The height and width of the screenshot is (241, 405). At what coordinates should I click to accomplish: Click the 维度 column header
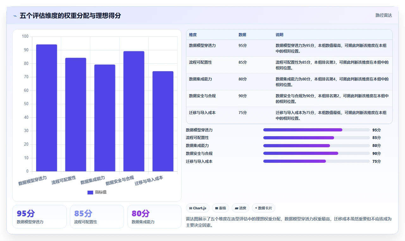click(193, 35)
